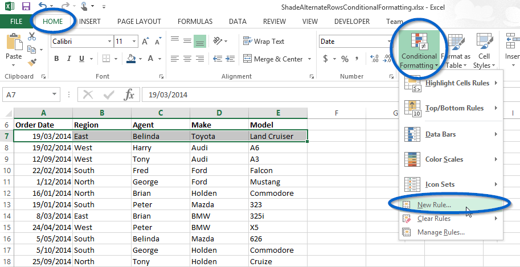Open Merge & Center dropdown arrow
The width and height of the screenshot is (520, 267).
[309, 59]
